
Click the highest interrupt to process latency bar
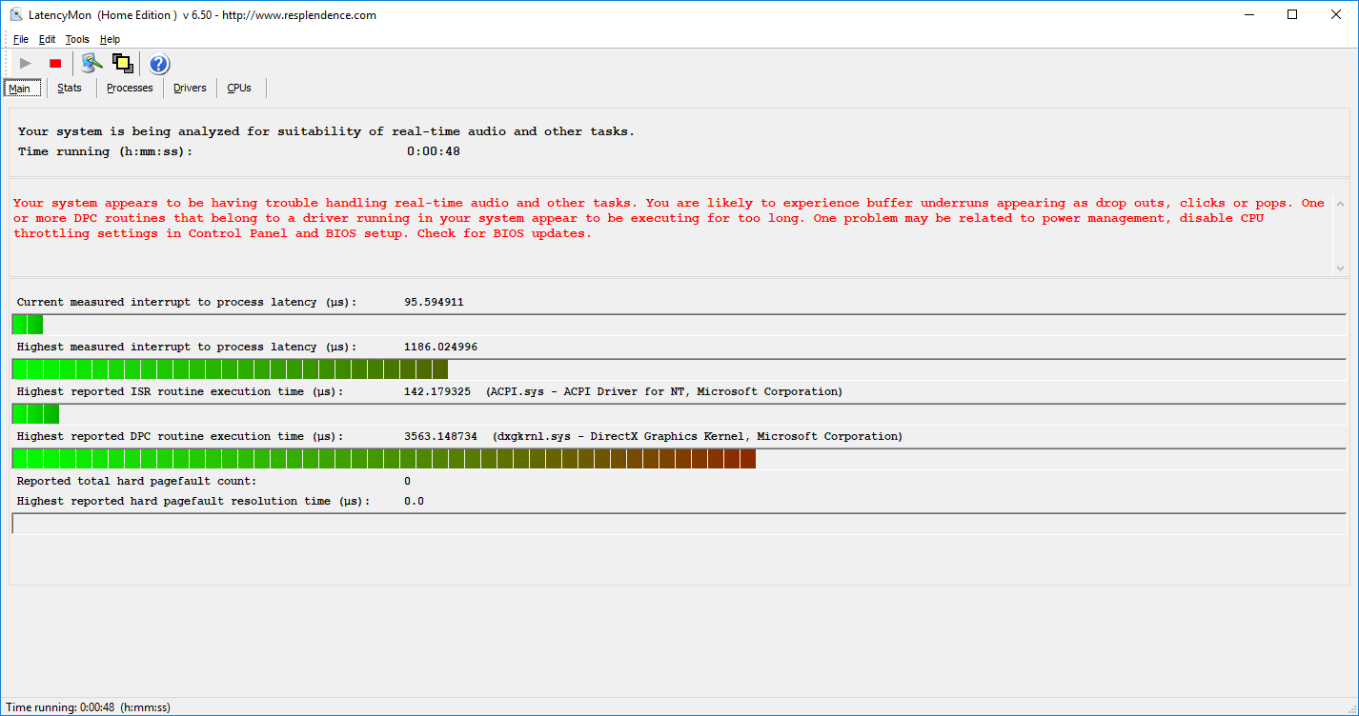pos(679,369)
